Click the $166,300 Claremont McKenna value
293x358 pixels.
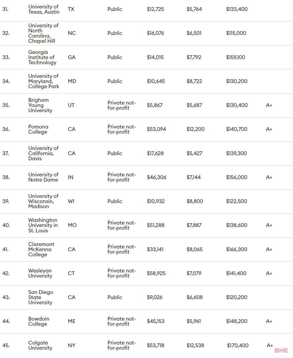point(237,249)
